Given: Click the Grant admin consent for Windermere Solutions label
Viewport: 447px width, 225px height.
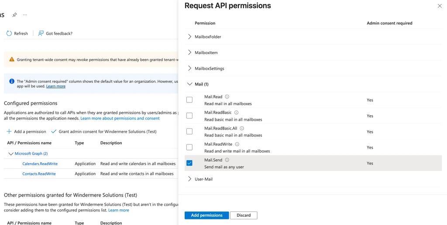Looking at the screenshot, I should [107, 131].
